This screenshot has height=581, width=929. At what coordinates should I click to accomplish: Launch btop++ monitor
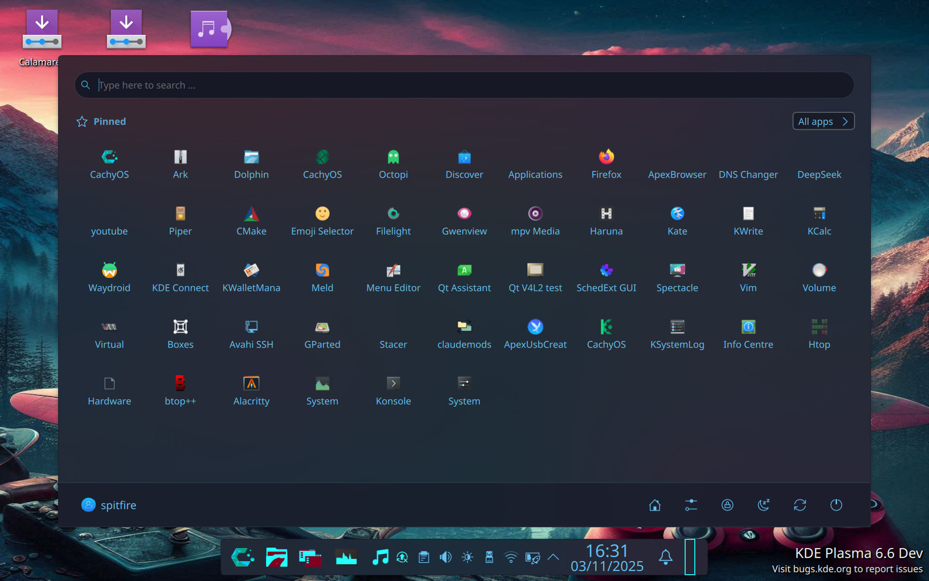tap(180, 391)
